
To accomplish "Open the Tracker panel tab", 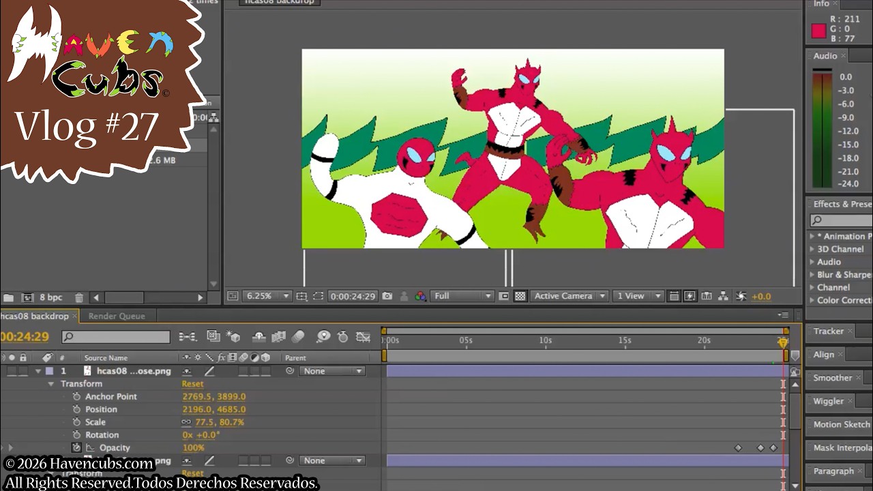I will click(828, 331).
